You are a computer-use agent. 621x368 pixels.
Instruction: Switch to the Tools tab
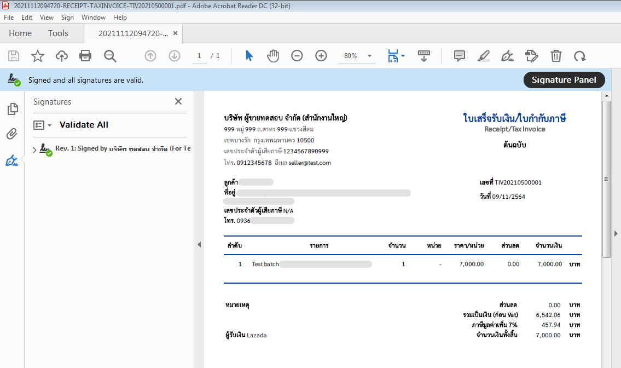coord(58,33)
